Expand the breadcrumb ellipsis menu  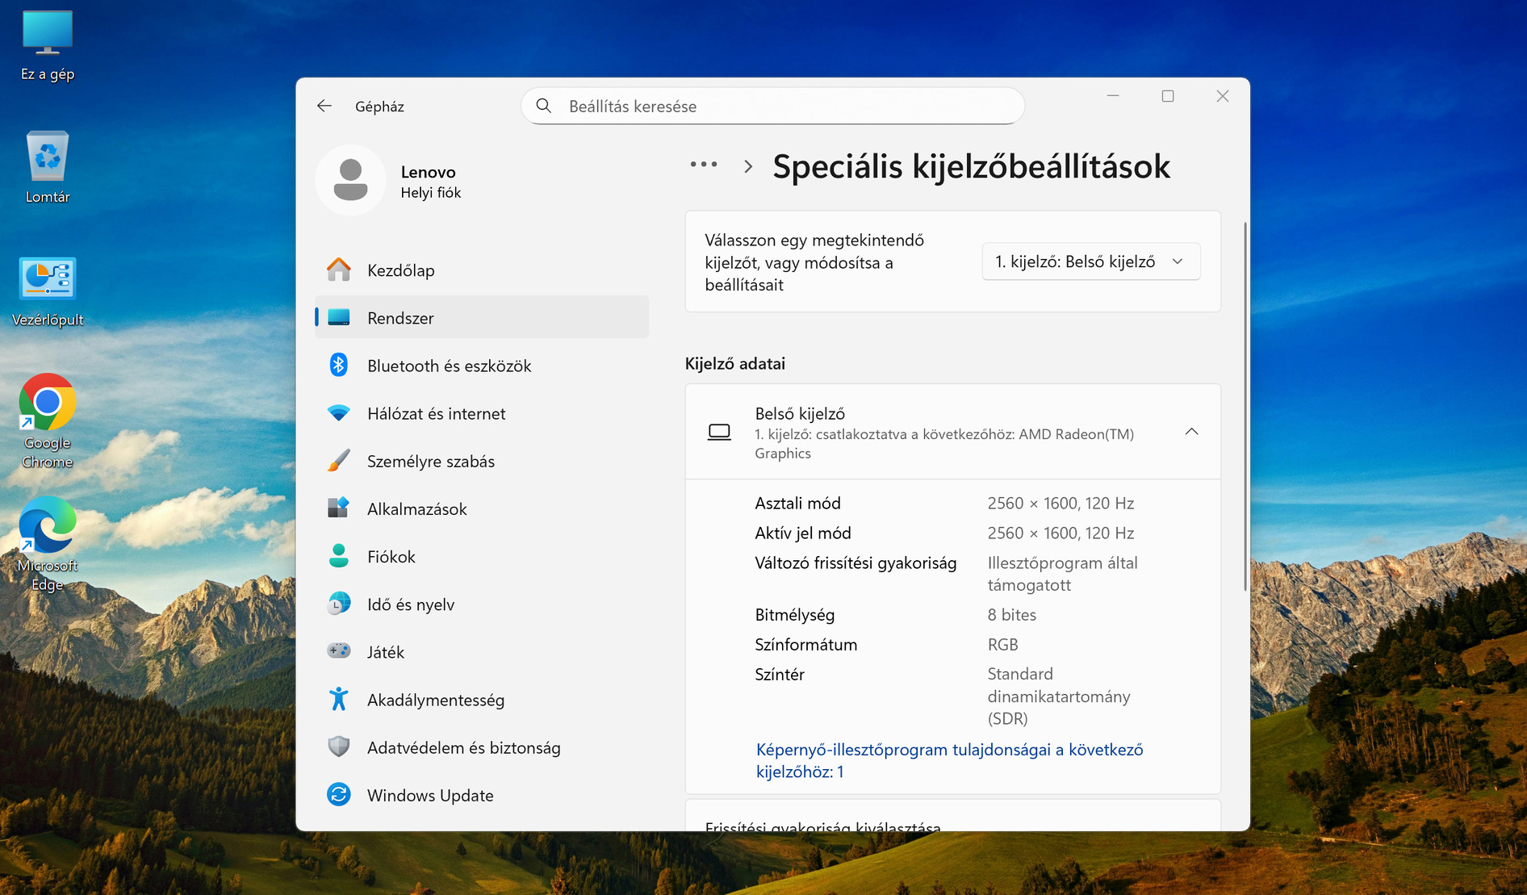[704, 165]
